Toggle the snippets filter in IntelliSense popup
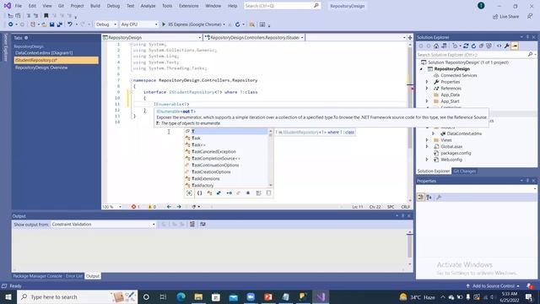This screenshot has height=304, width=540. click(268, 193)
